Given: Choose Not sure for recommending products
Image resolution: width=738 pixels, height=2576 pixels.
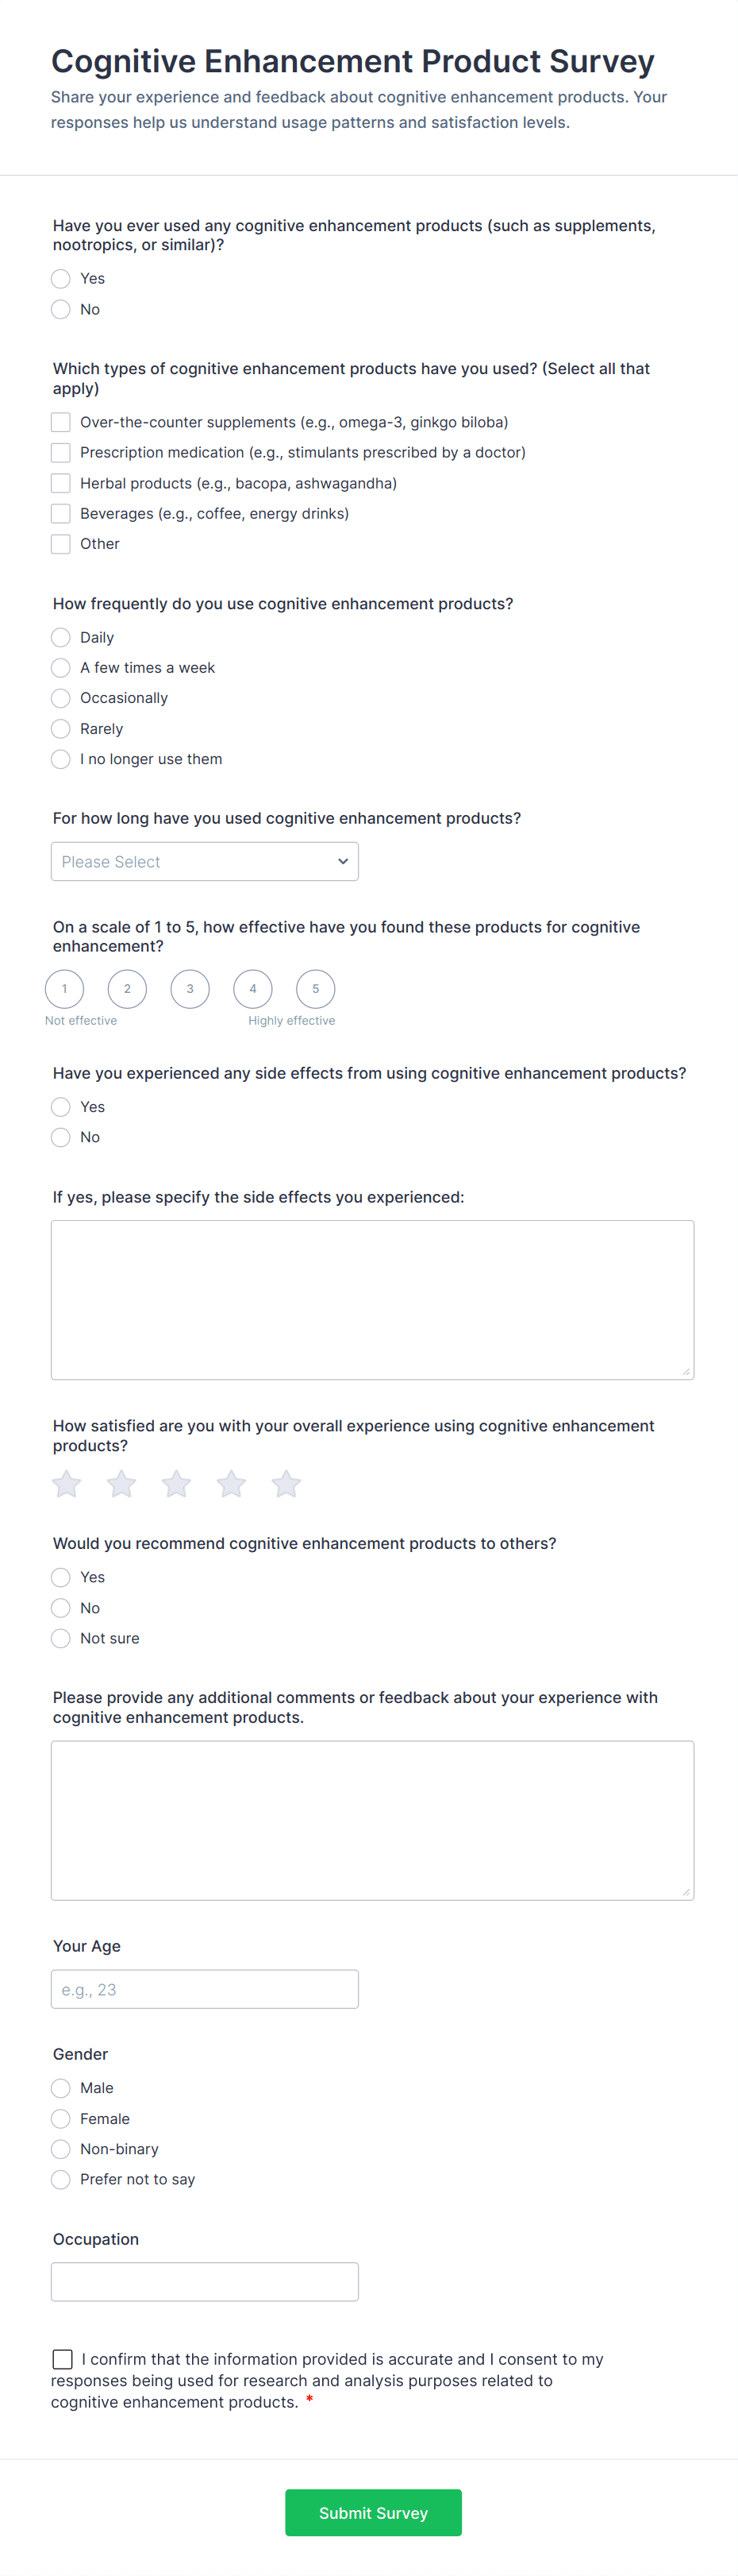Looking at the screenshot, I should tap(61, 1638).
